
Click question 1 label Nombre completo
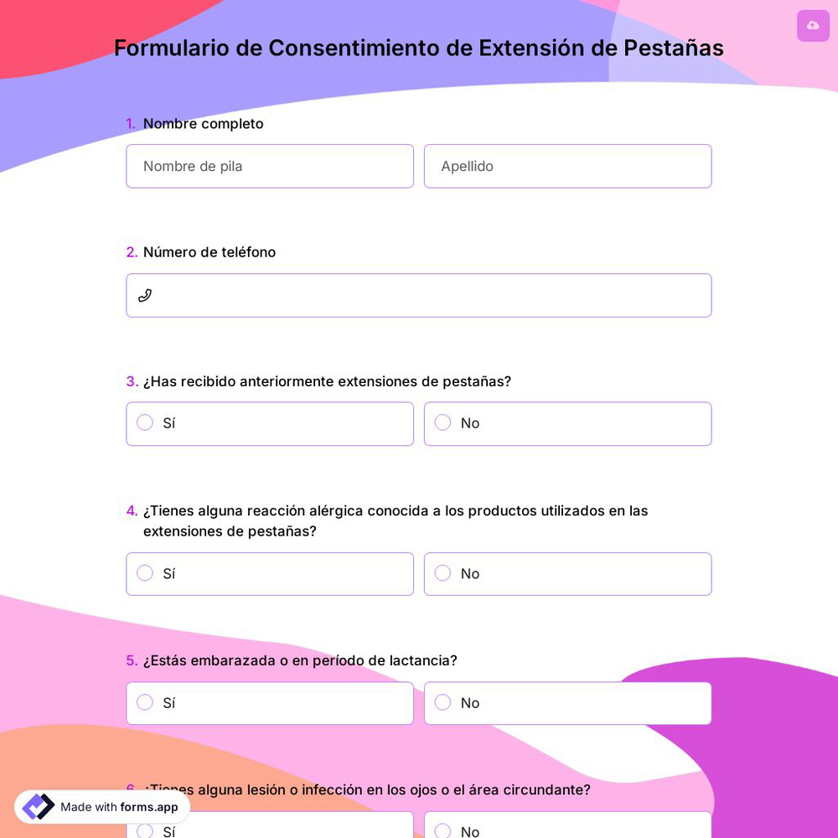tap(203, 123)
